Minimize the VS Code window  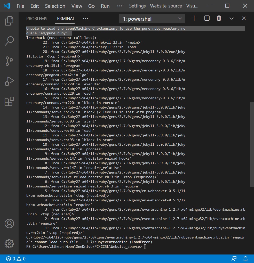[x=210, y=6]
